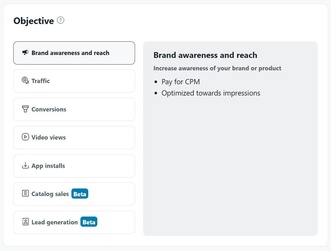Screen dimensions: 331x251
Task: Select the Catalog sales objective card
Action: (x=74, y=194)
